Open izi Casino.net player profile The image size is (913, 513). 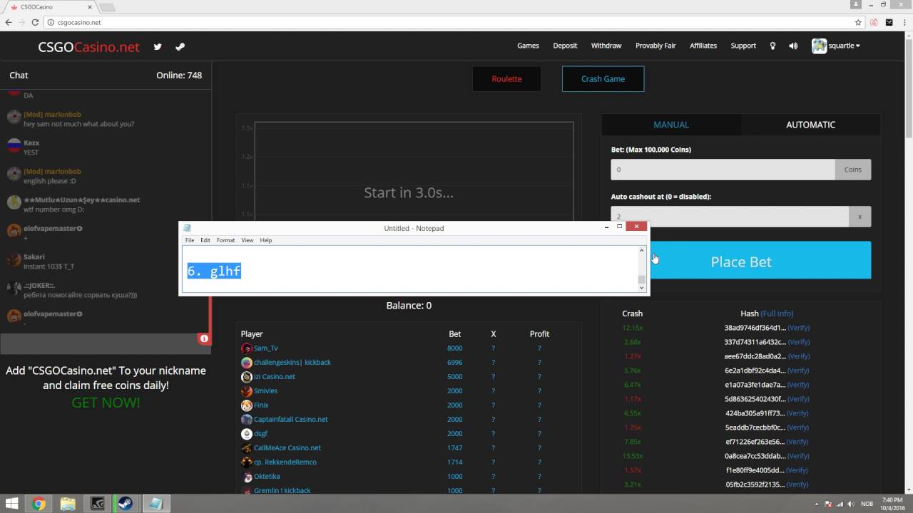pyautogui.click(x=275, y=377)
